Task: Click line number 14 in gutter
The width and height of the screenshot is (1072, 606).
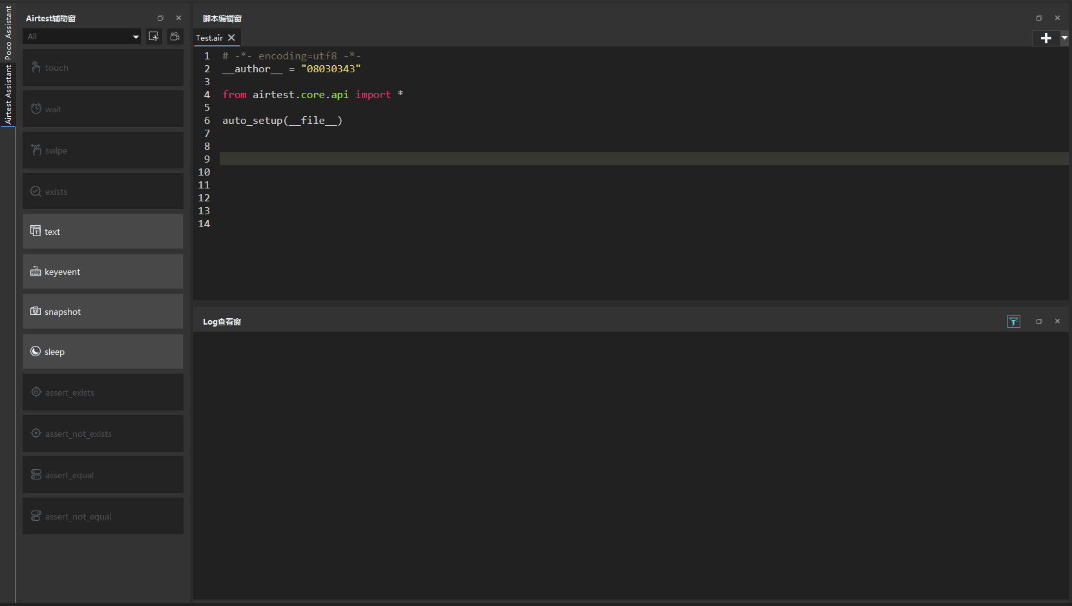Action: (x=204, y=224)
